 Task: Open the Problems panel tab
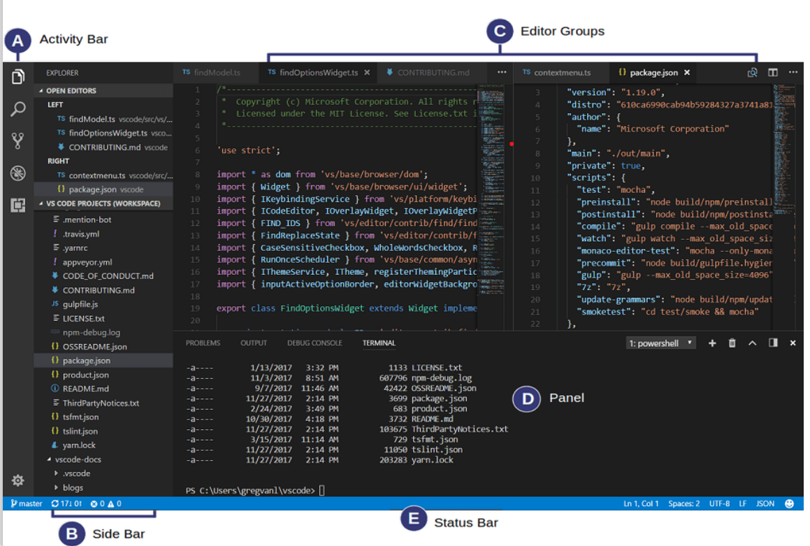(203, 343)
